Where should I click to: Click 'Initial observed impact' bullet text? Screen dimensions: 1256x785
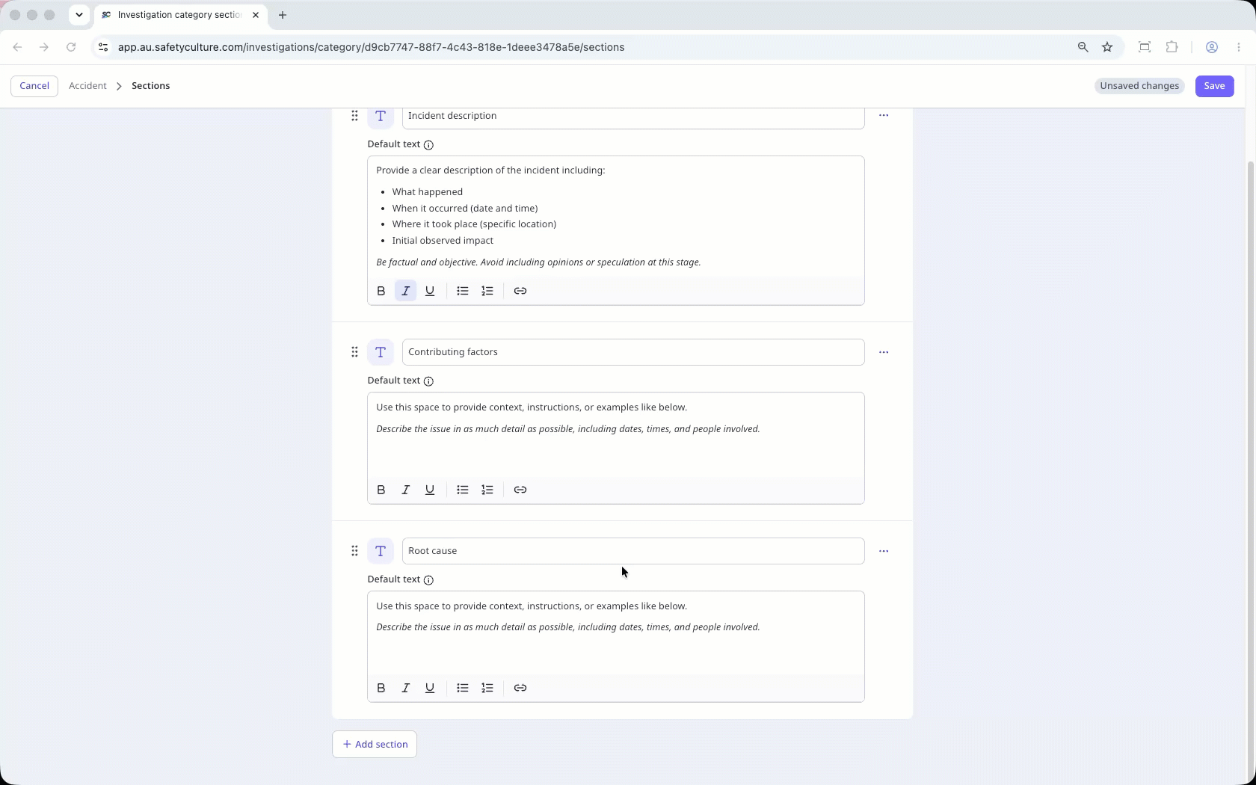(443, 241)
